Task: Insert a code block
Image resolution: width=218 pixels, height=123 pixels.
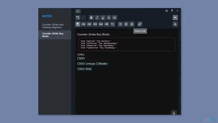Action: coord(112,24)
